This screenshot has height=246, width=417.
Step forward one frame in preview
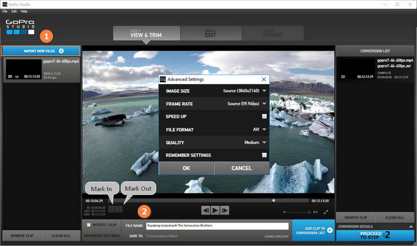tap(225, 210)
